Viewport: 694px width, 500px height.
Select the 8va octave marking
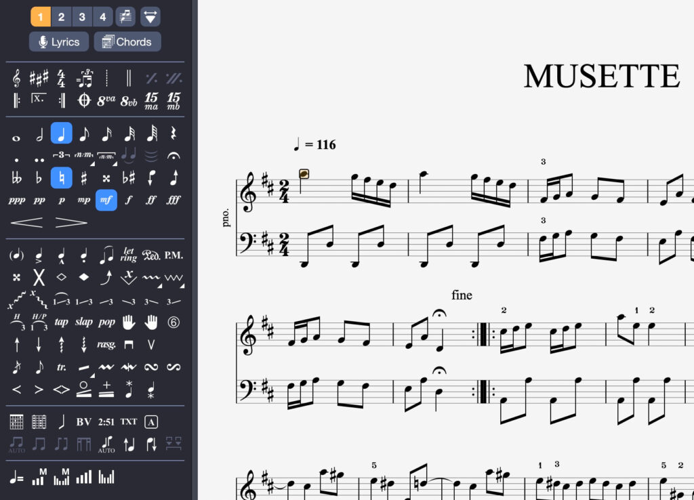click(106, 100)
